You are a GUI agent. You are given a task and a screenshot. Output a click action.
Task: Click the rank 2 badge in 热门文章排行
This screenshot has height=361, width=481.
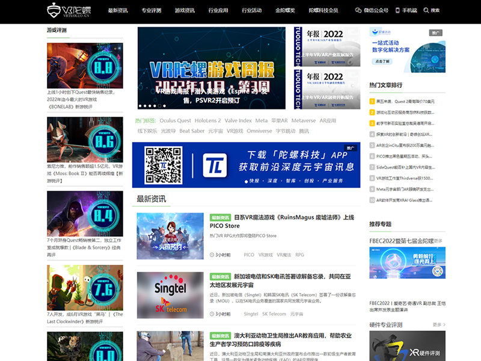(x=372, y=113)
